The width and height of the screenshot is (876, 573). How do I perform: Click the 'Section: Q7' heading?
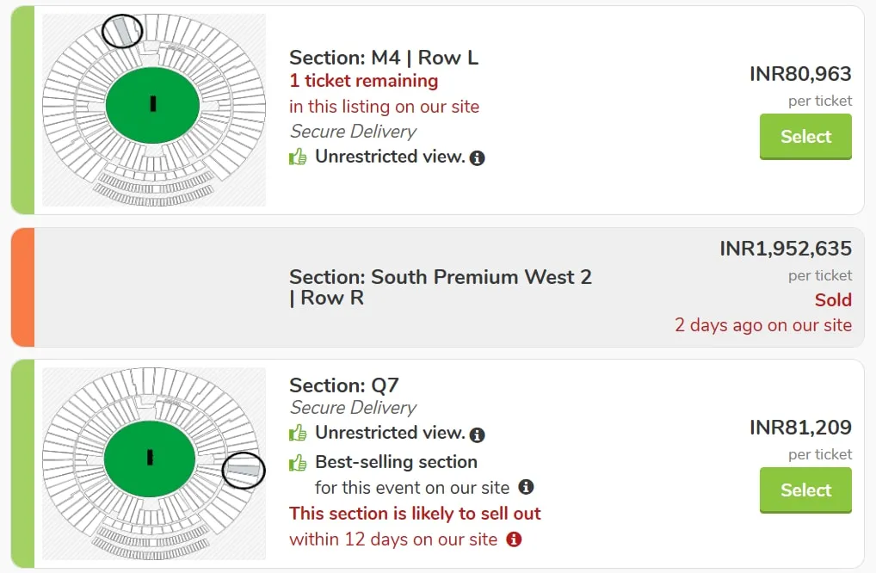click(x=344, y=385)
